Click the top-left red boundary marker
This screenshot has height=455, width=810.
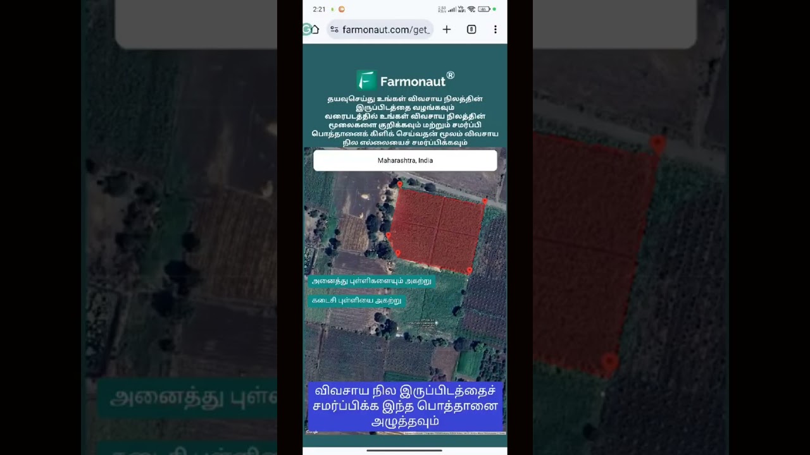coord(399,185)
